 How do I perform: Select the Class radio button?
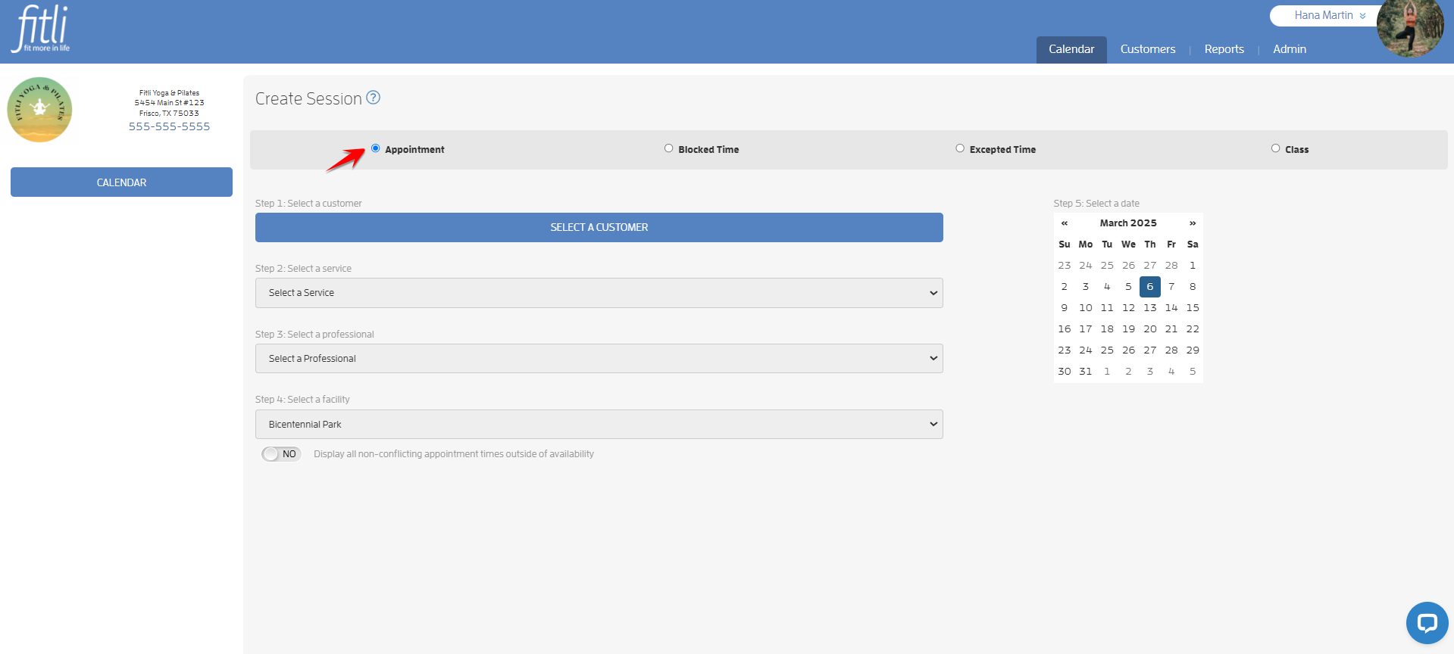(1275, 148)
